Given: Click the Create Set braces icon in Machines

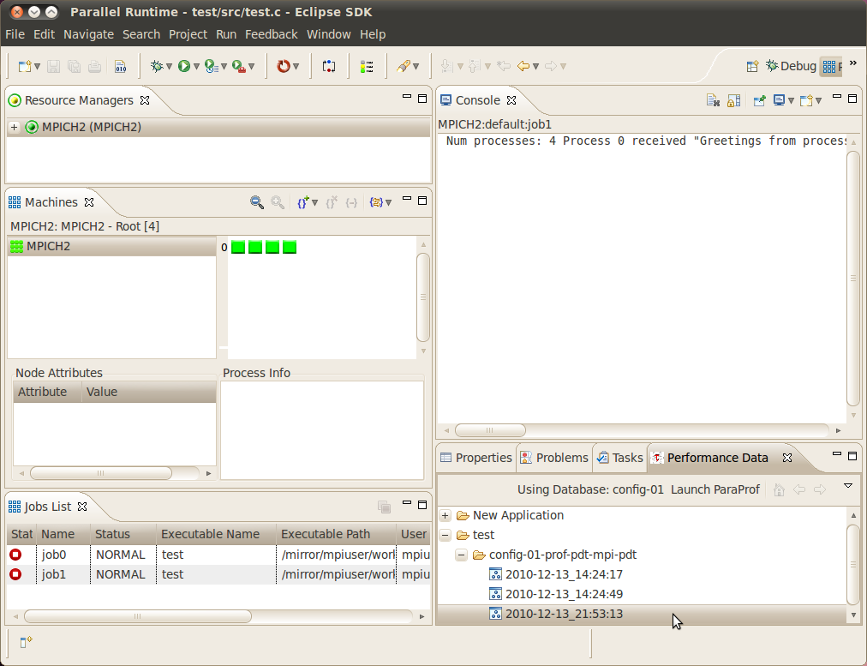Looking at the screenshot, I should point(302,202).
